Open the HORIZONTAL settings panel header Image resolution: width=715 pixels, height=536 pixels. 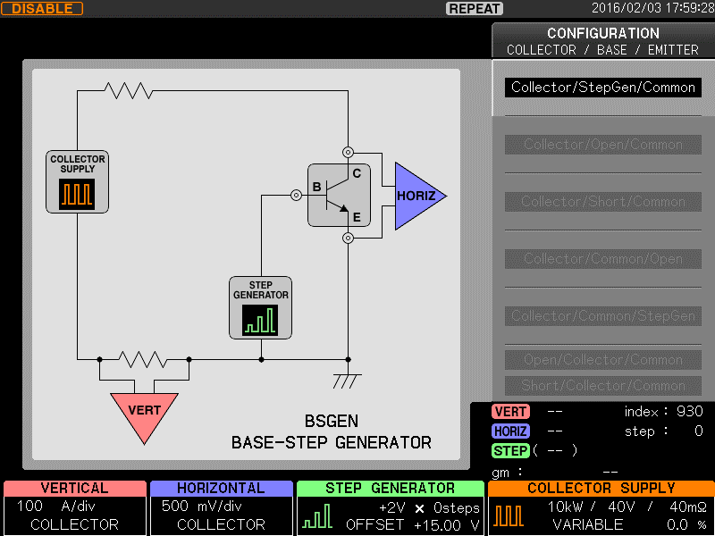[221, 488]
